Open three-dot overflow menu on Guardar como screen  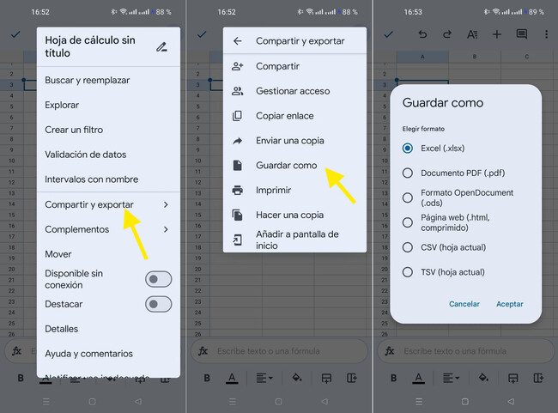tap(546, 34)
